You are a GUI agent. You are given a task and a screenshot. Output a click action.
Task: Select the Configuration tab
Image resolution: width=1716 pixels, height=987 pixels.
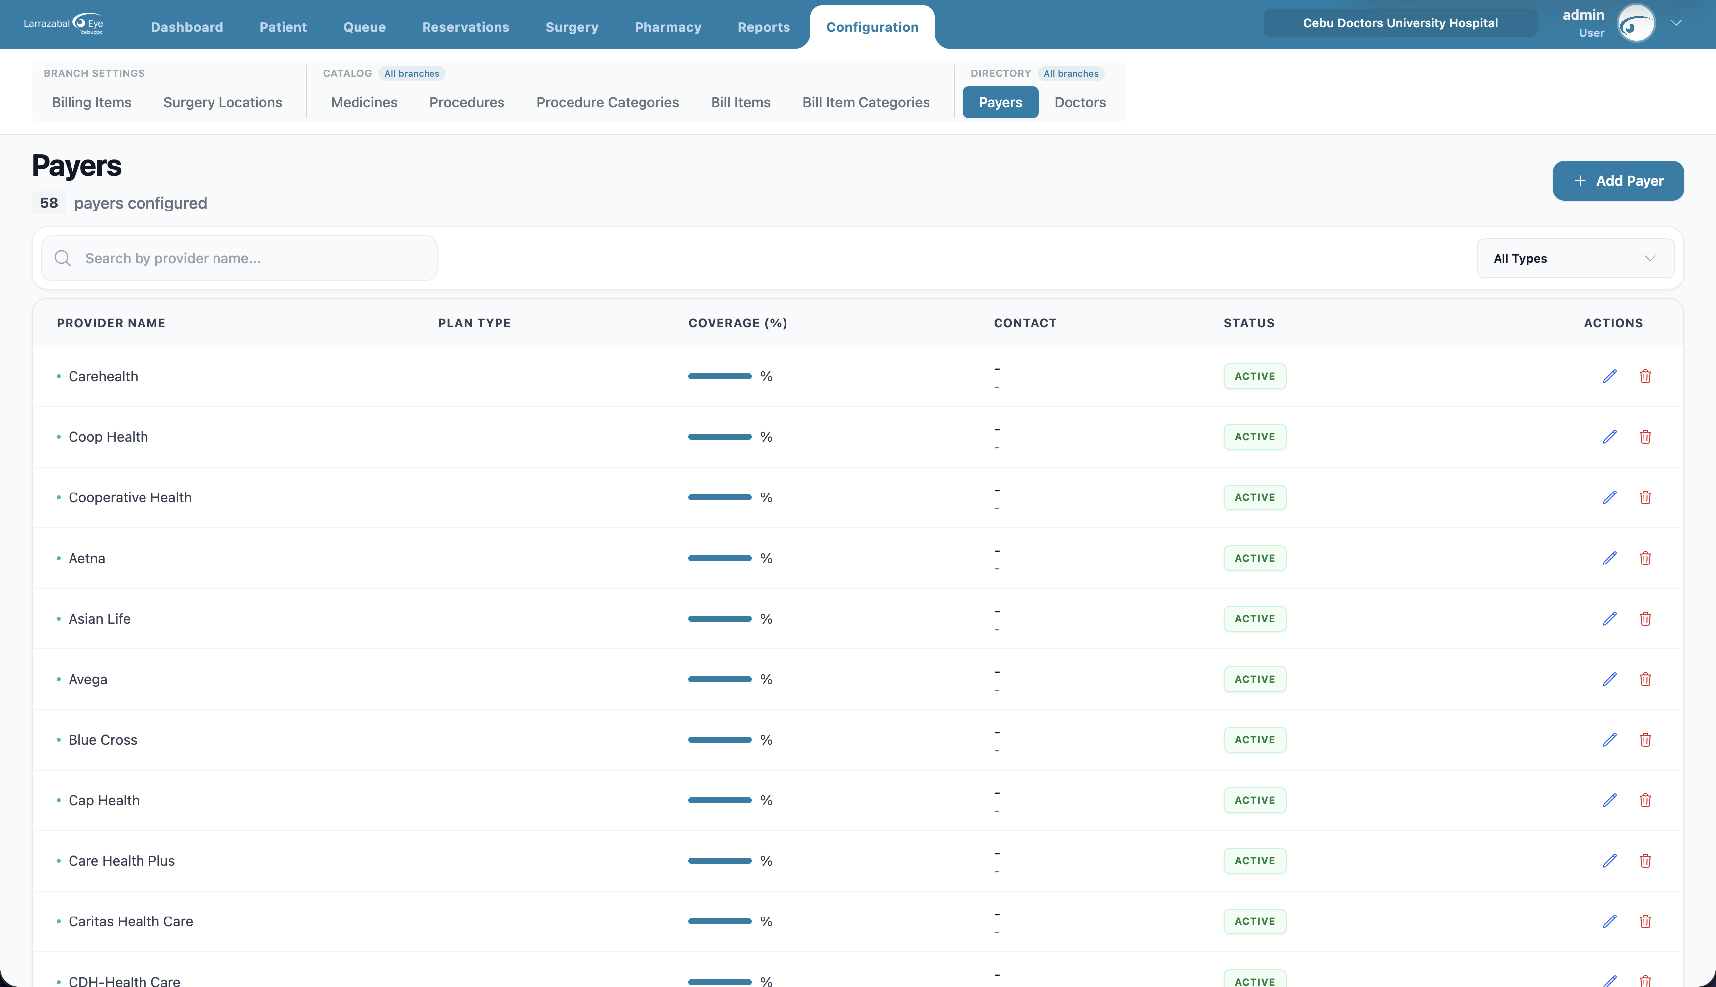872,27
